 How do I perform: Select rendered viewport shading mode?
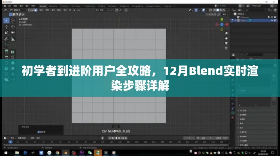[x=224, y=10]
